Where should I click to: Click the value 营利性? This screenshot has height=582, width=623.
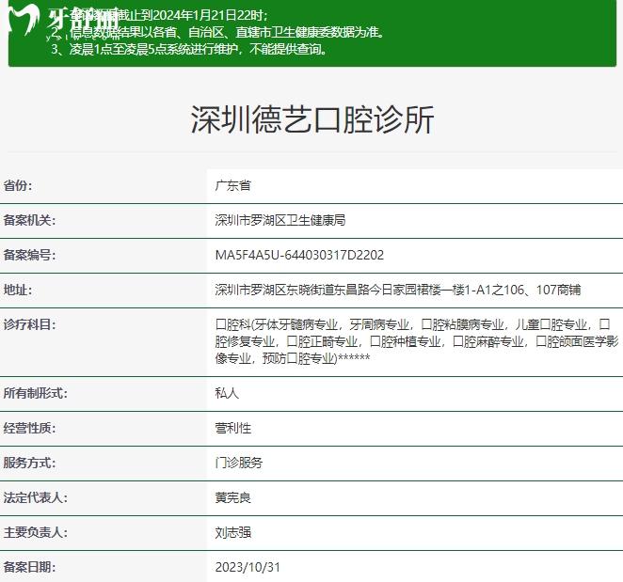[232, 428]
